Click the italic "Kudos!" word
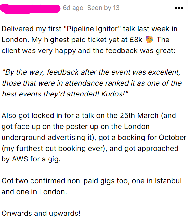The image size is (188, 219). tap(114, 94)
